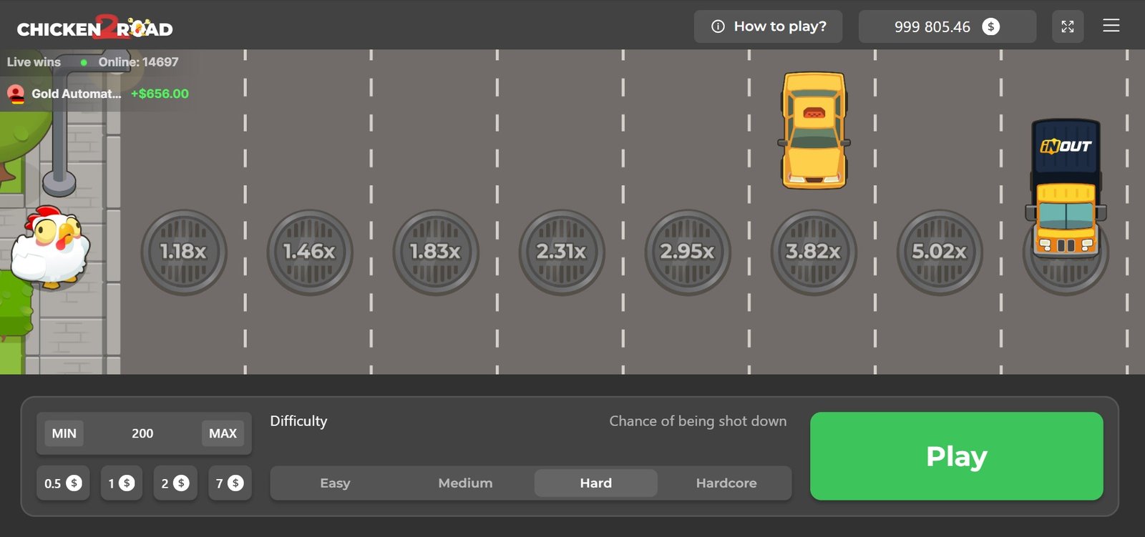Select Hardcore difficulty level

726,483
